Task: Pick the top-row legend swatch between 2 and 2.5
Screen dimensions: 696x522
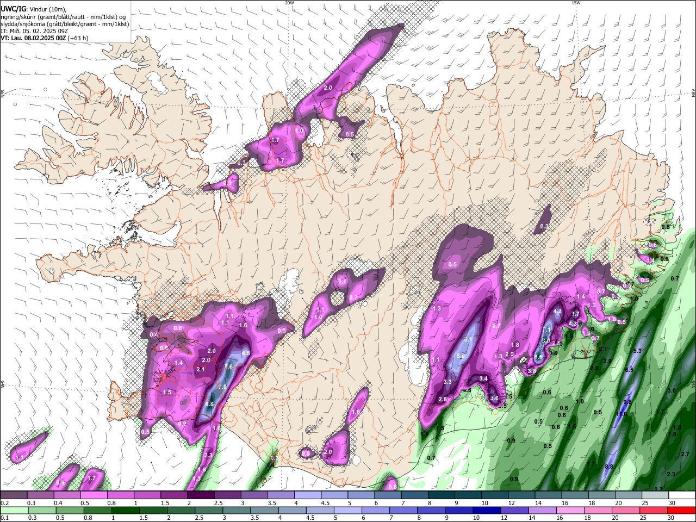Action: point(201,495)
